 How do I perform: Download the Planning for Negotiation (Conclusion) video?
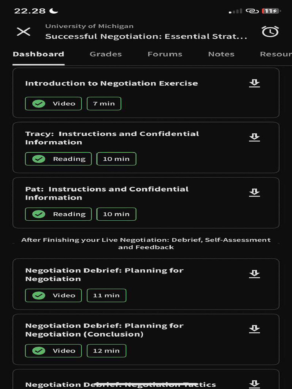click(x=254, y=329)
